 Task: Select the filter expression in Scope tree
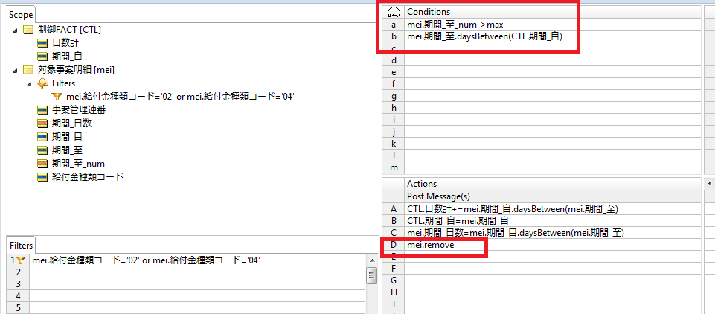tap(180, 97)
